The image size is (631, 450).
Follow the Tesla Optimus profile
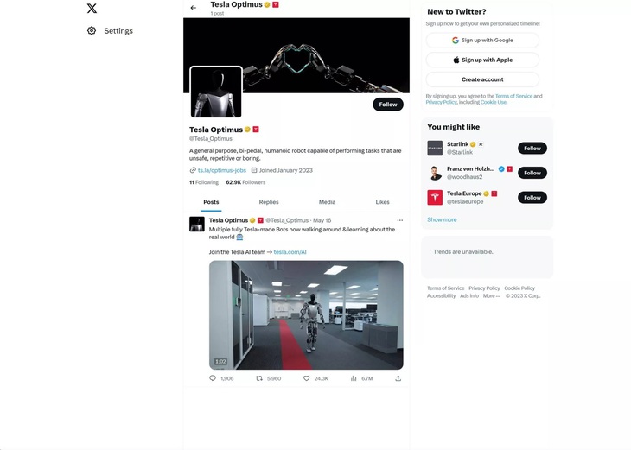[x=388, y=105]
